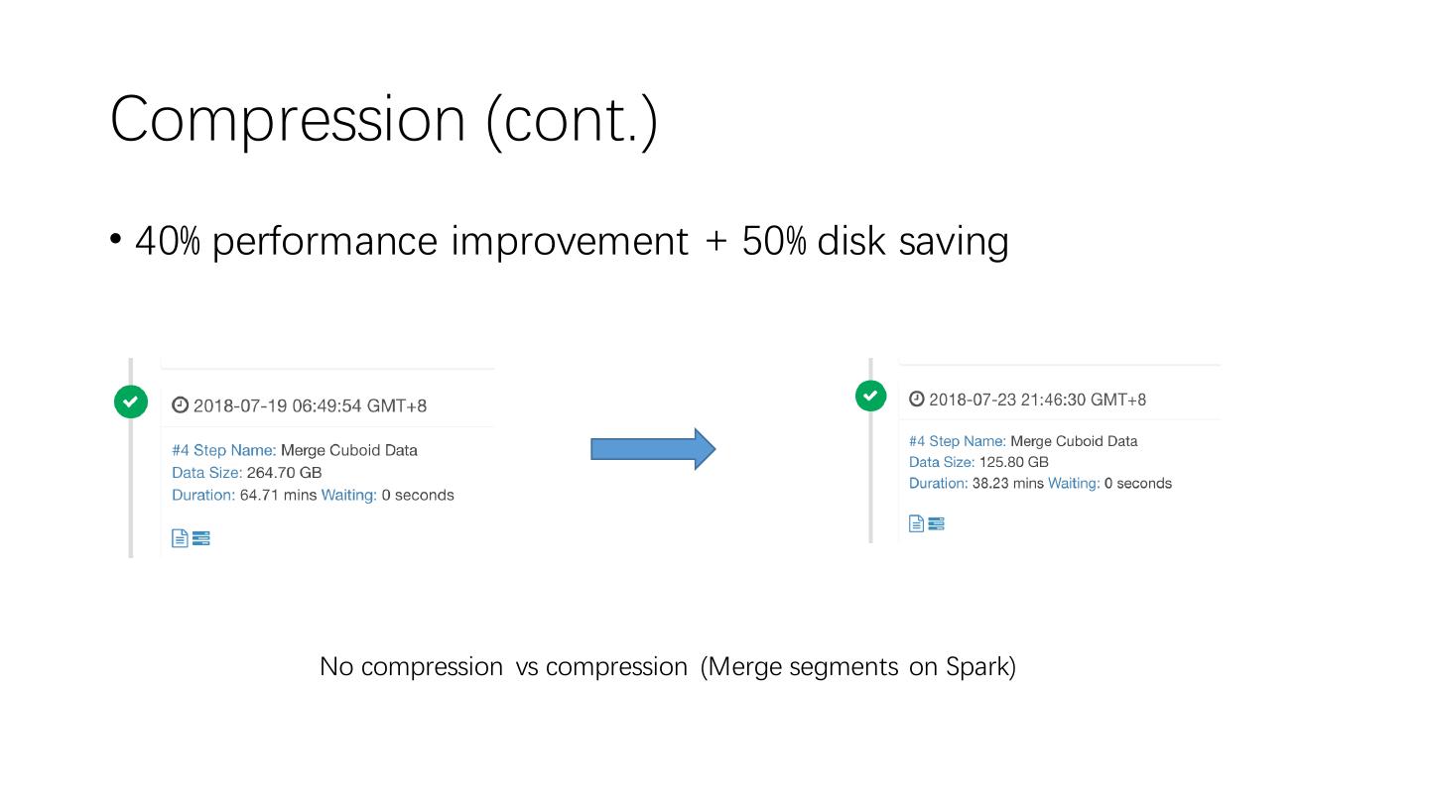
Task: Click the 'Waiting:' label in the right panel
Action: 1074,484
